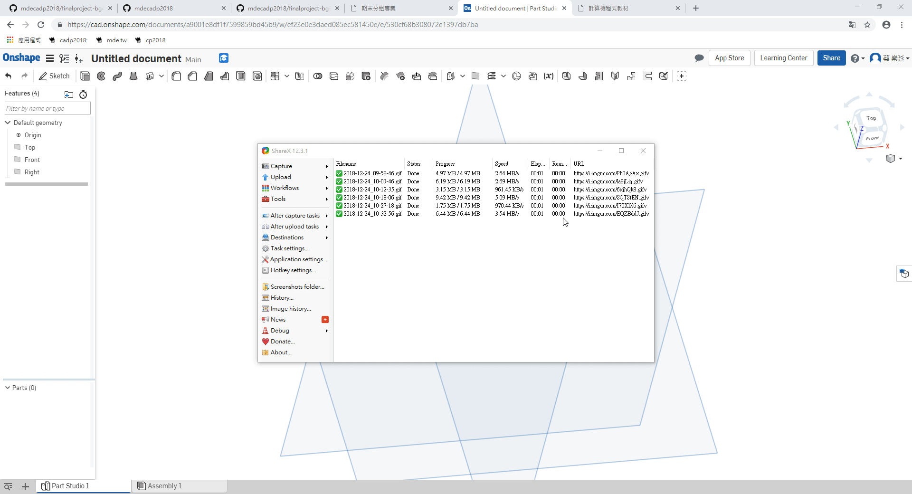Click the undo arrow in toolbar
This screenshot has width=912, height=494.
pos(9,76)
